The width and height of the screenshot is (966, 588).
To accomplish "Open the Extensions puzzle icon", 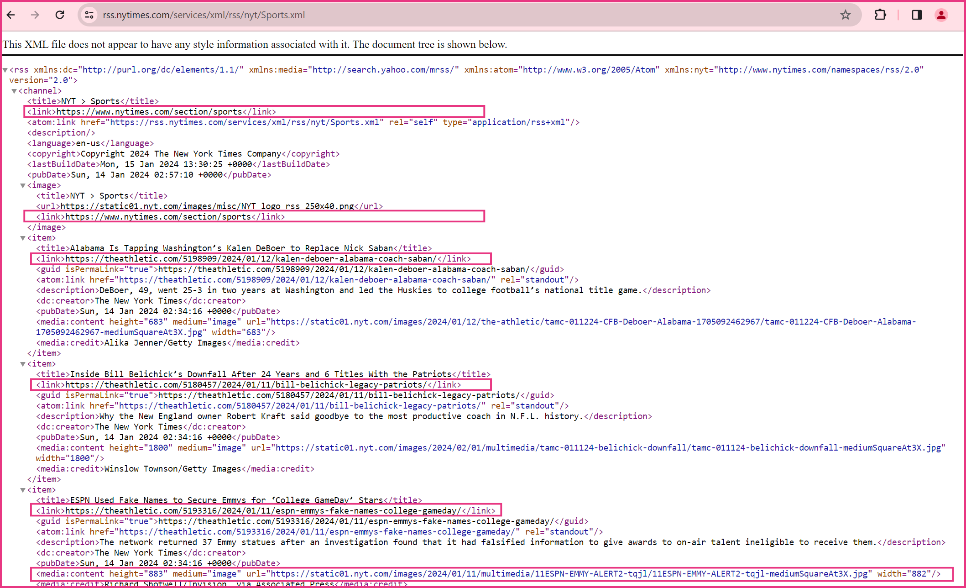I will point(880,15).
